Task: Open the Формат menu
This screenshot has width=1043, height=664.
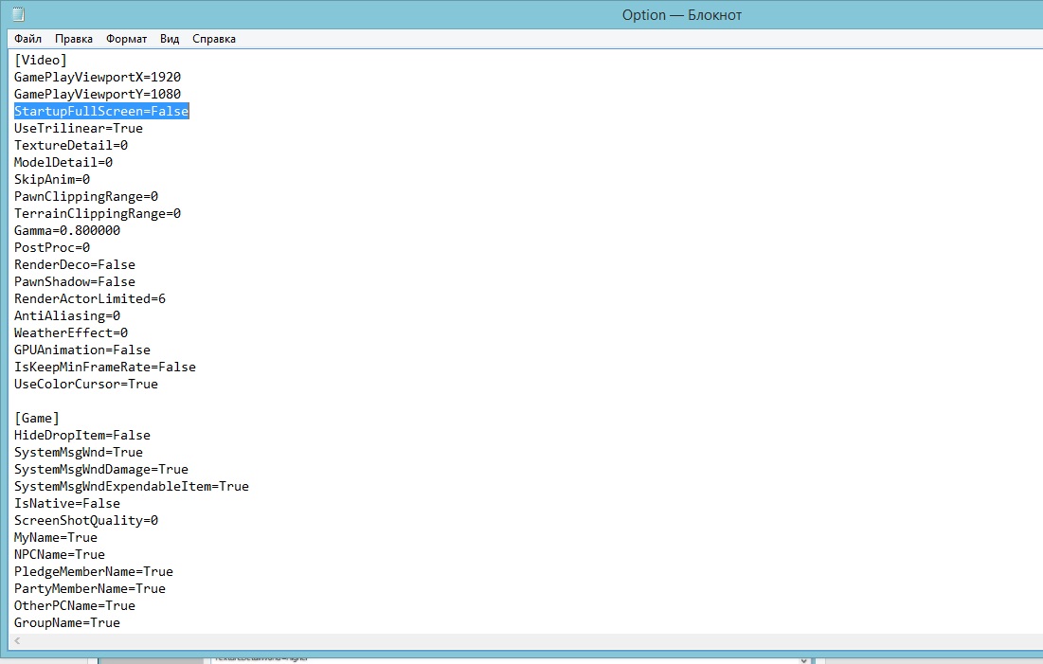Action: [x=126, y=39]
